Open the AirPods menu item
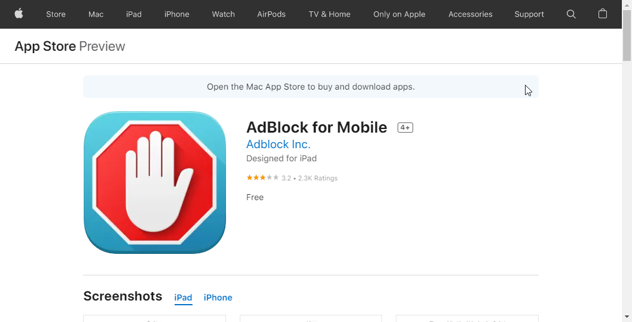 pyautogui.click(x=271, y=14)
